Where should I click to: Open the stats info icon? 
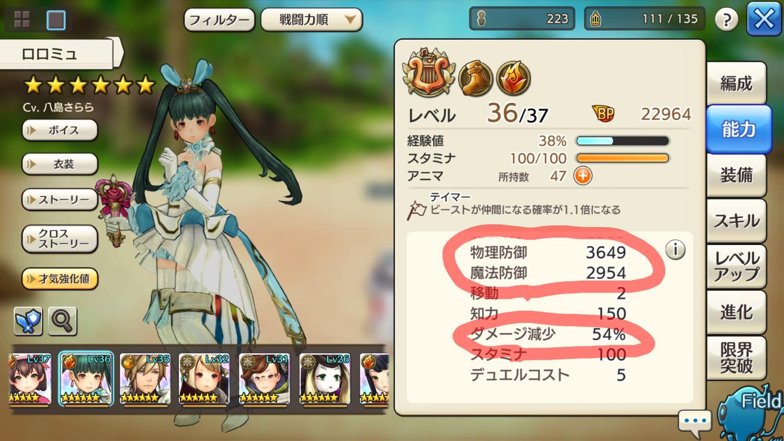675,250
